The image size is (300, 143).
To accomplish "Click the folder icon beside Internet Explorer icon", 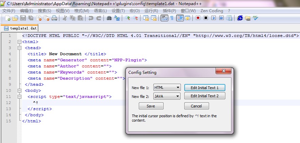I will pyautogui.click(x=248, y=18).
